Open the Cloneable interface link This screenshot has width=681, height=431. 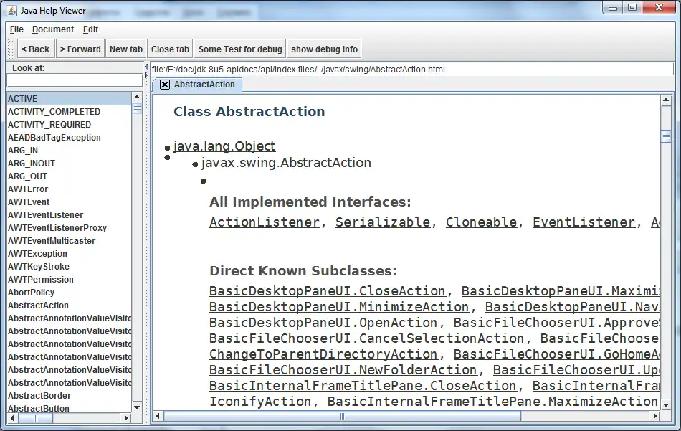tap(481, 222)
